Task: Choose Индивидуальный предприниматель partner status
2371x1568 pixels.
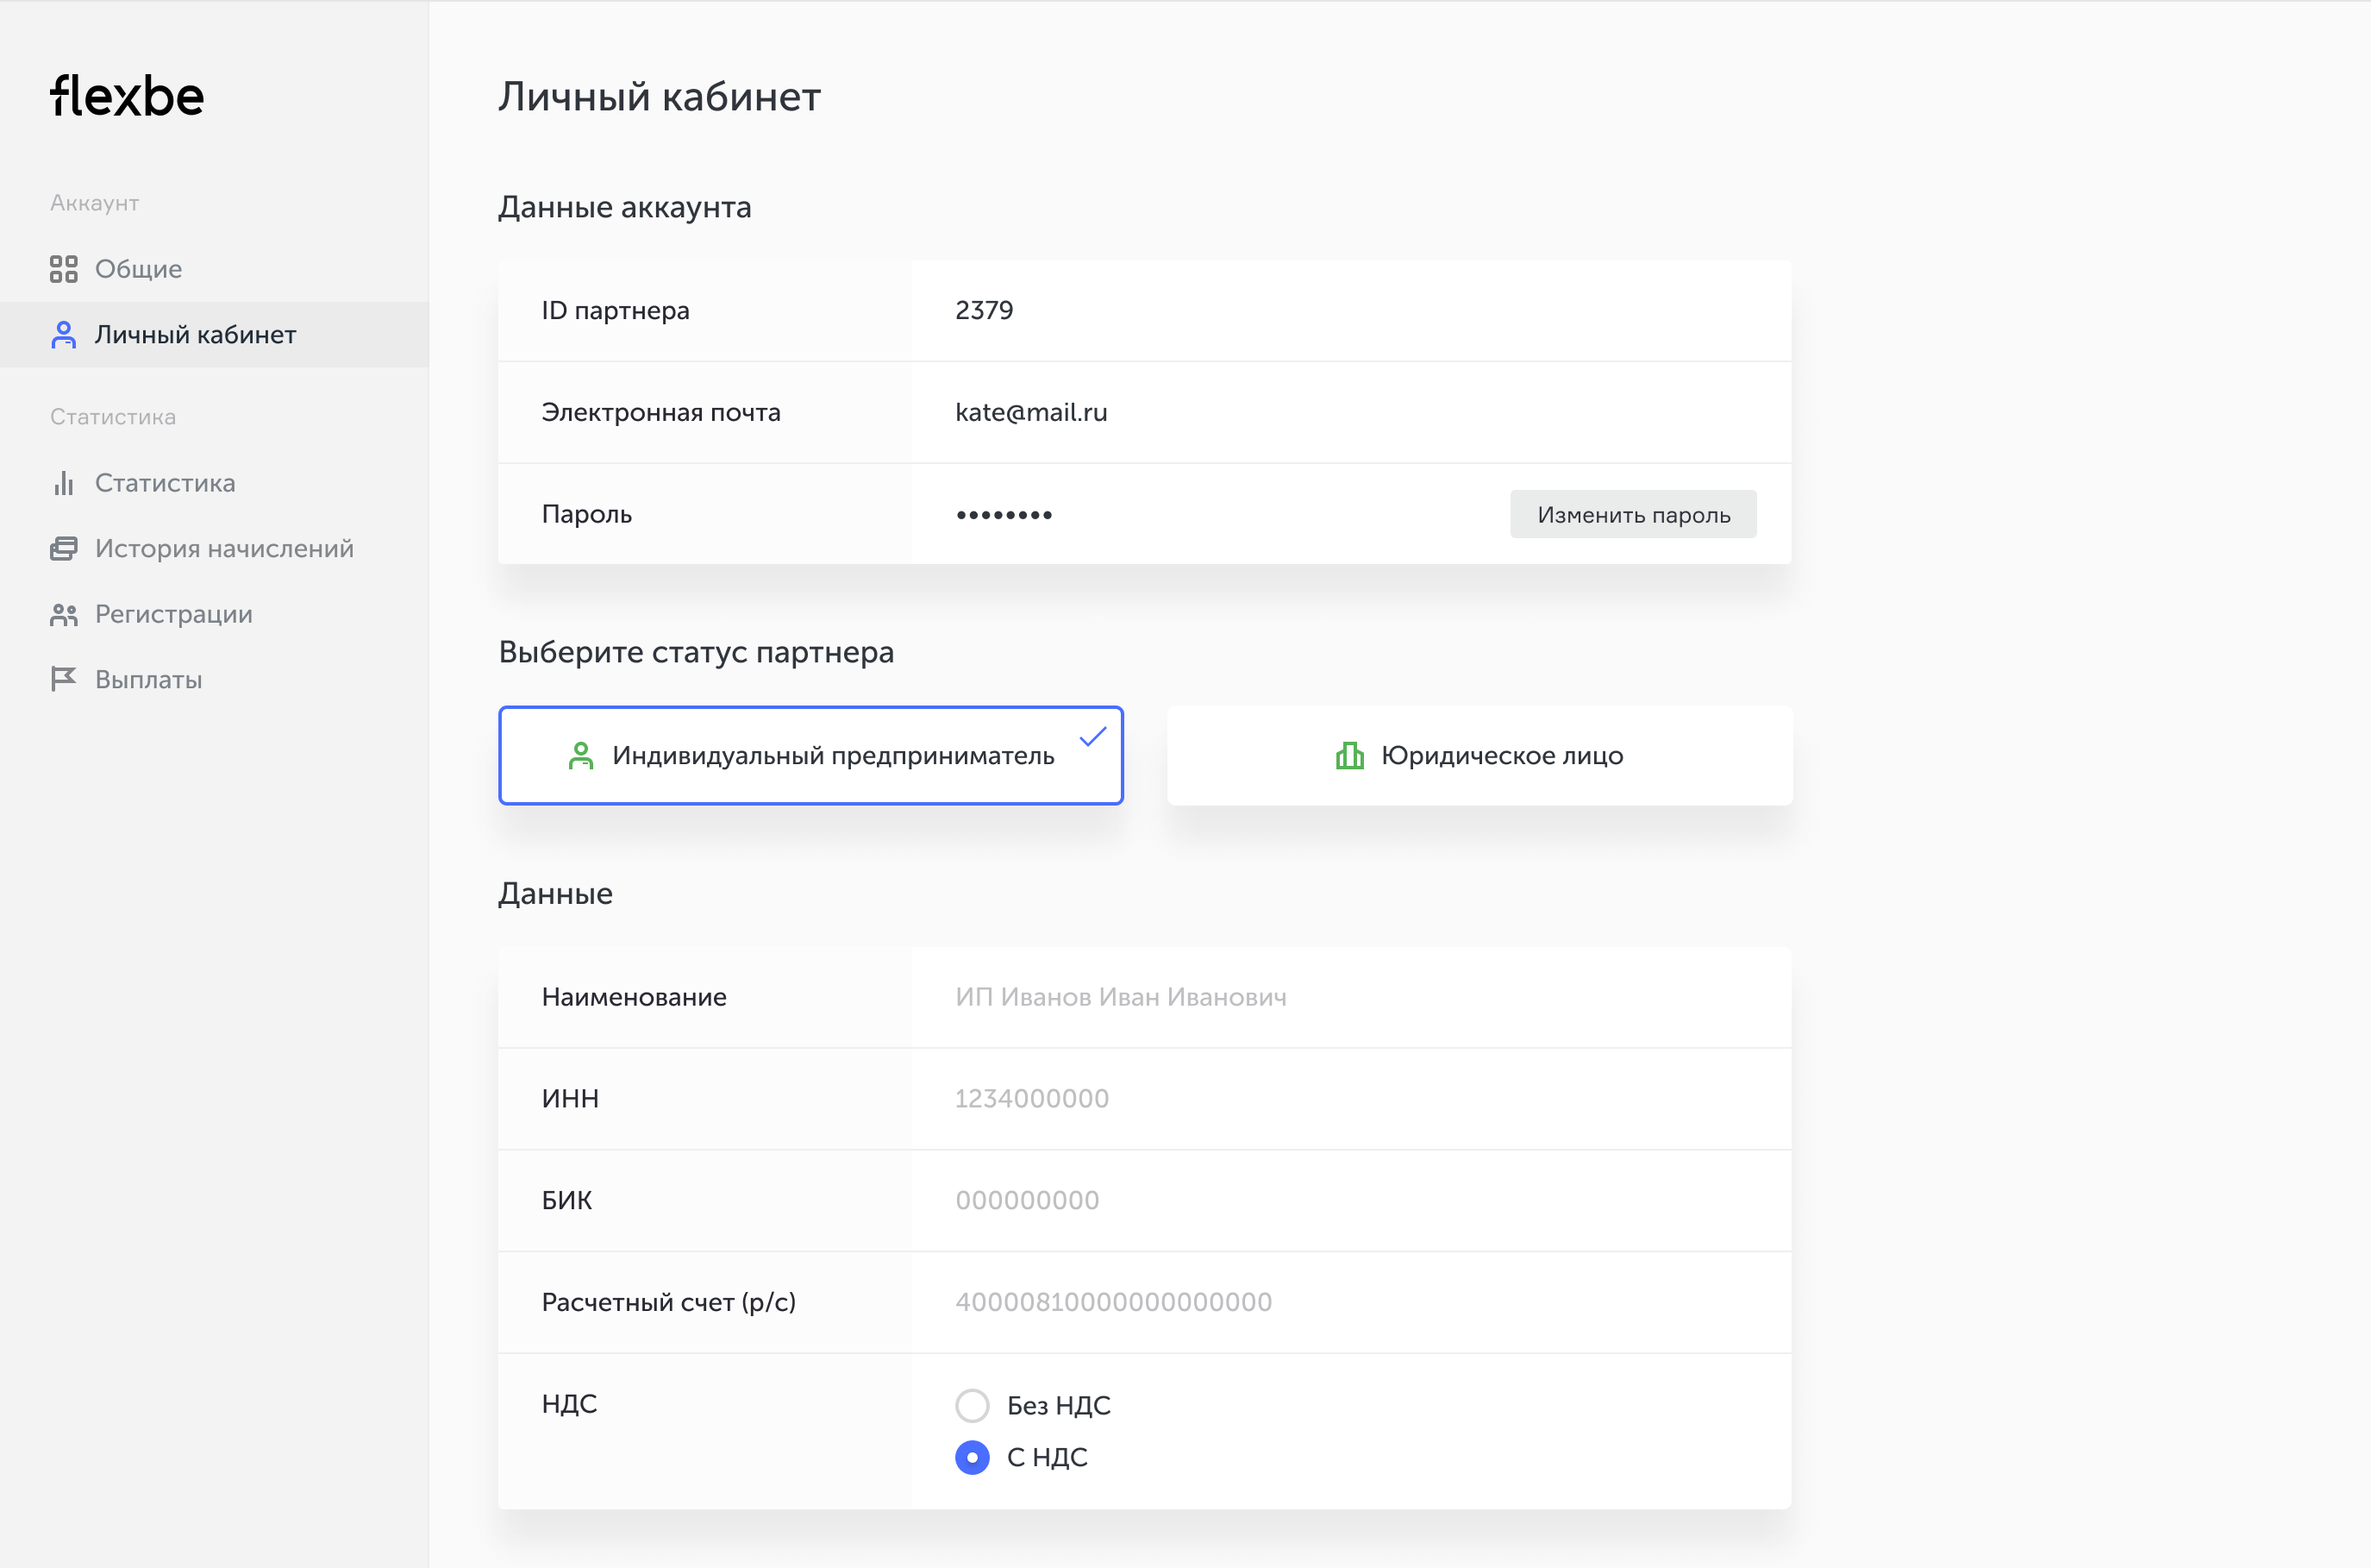Action: pyautogui.click(x=810, y=756)
